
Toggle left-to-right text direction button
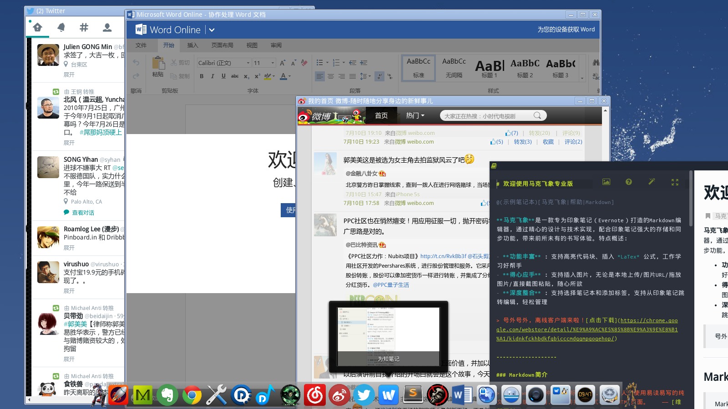tap(379, 76)
